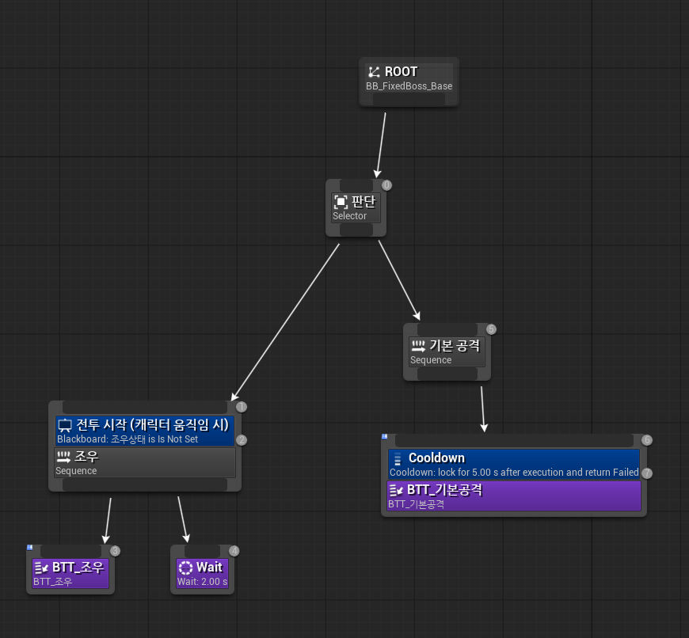689x638 pixels.
Task: Click the 판단 node input pin
Action: pyautogui.click(x=356, y=185)
